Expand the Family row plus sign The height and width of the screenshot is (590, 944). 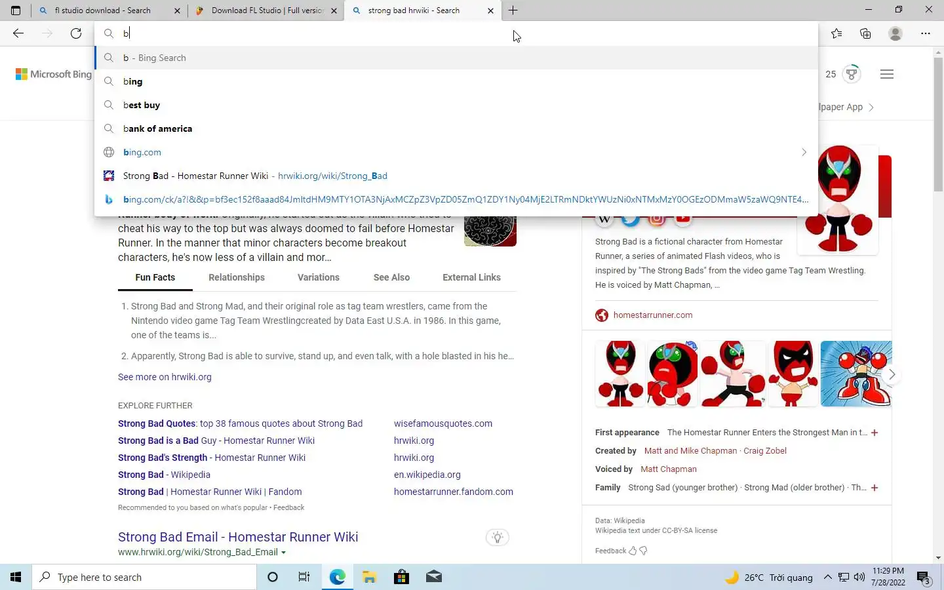875,488
